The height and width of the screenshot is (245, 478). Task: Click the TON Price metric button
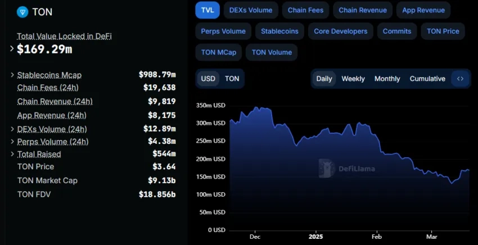443,31
